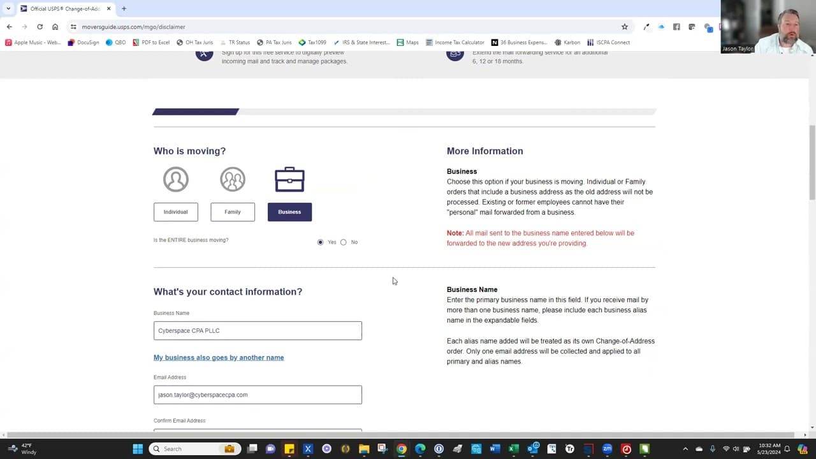Screen dimensions: 816x459
Task: Click the Family button
Action: coord(233,212)
